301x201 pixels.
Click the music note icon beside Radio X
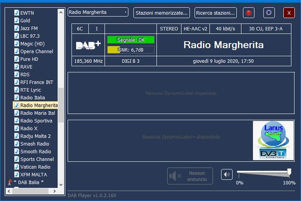[x=17, y=128]
